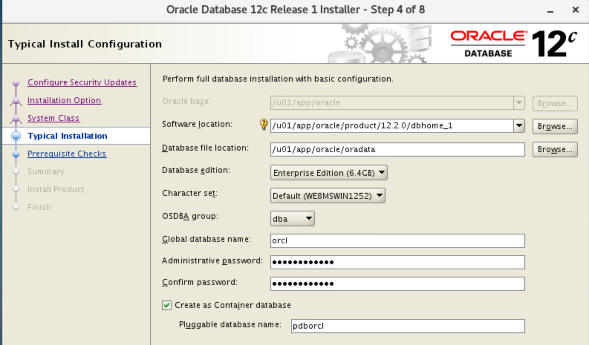Expand the Oracle base dropdown arrow

(519, 103)
